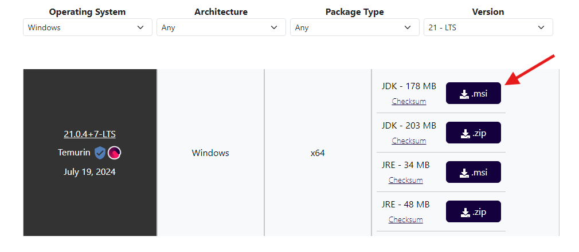
Task: Click the JRE - 48 MB label
Action: (x=405, y=204)
